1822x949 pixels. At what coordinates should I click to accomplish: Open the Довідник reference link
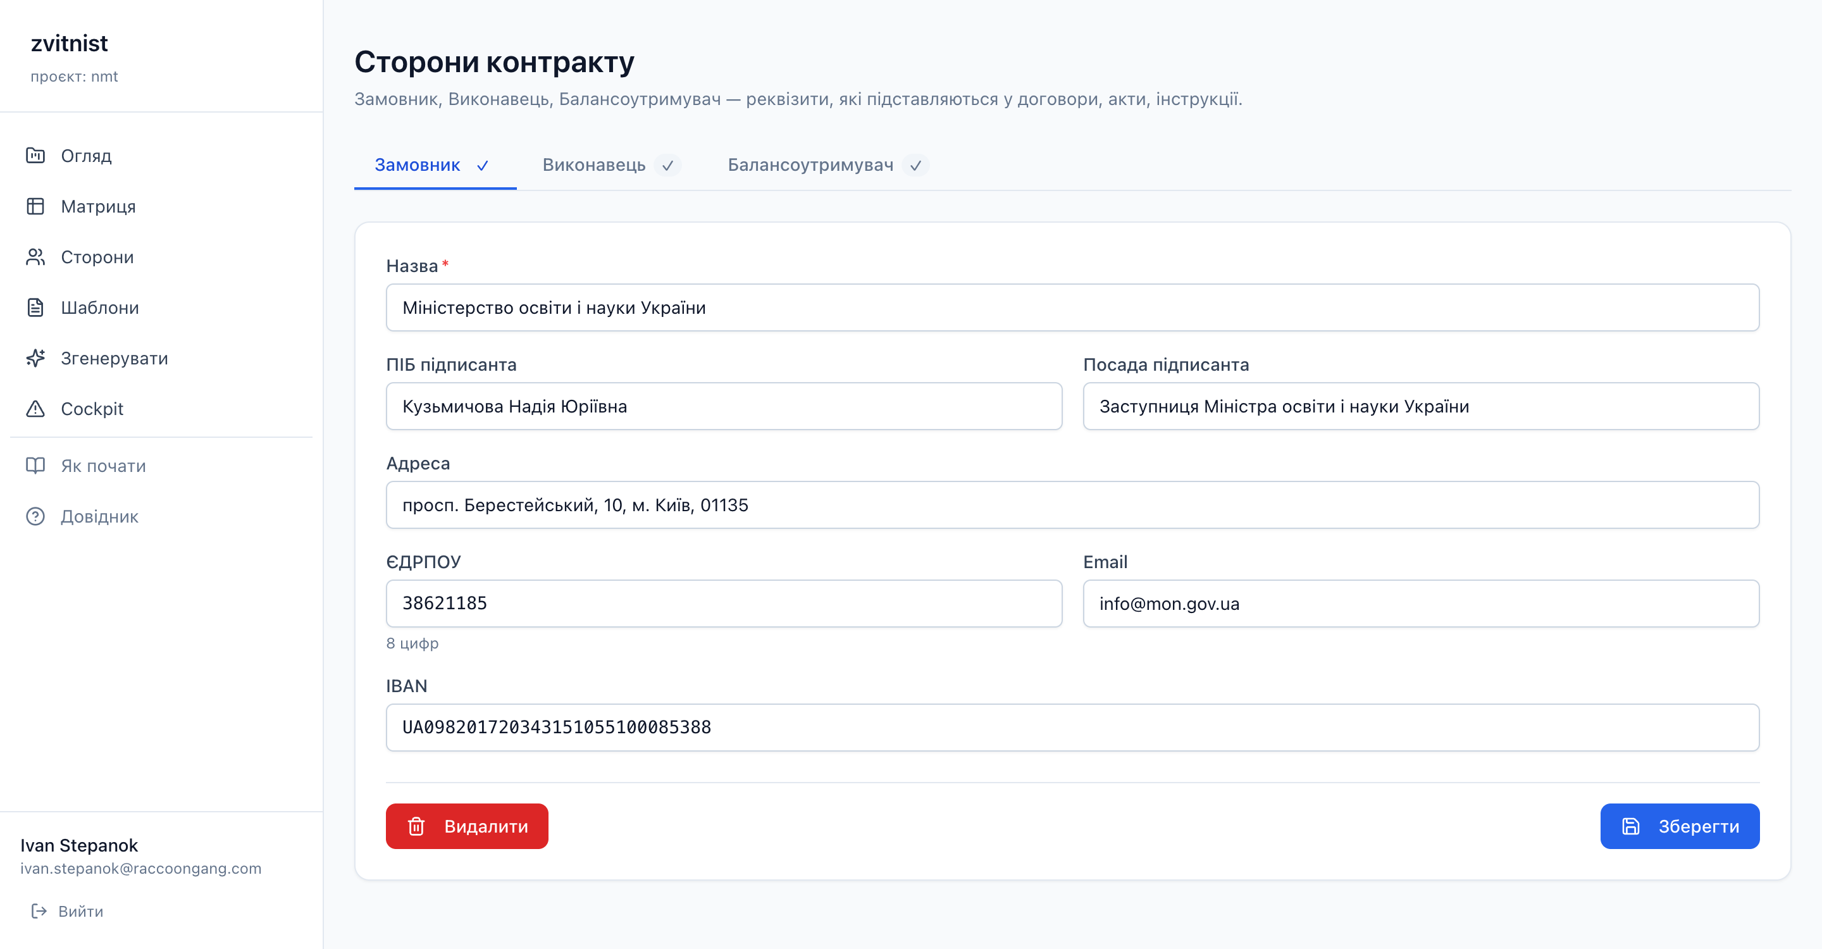(x=161, y=516)
